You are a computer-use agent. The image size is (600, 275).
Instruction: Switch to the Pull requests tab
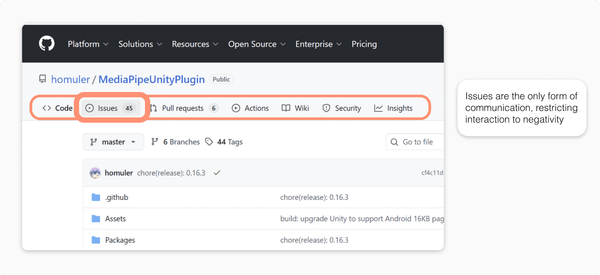point(184,108)
